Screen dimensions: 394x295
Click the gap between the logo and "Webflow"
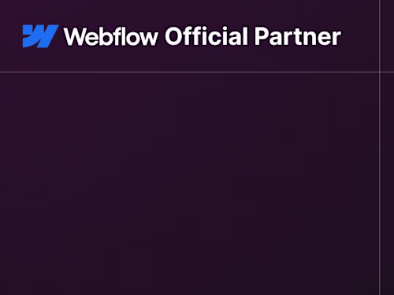tap(61, 36)
